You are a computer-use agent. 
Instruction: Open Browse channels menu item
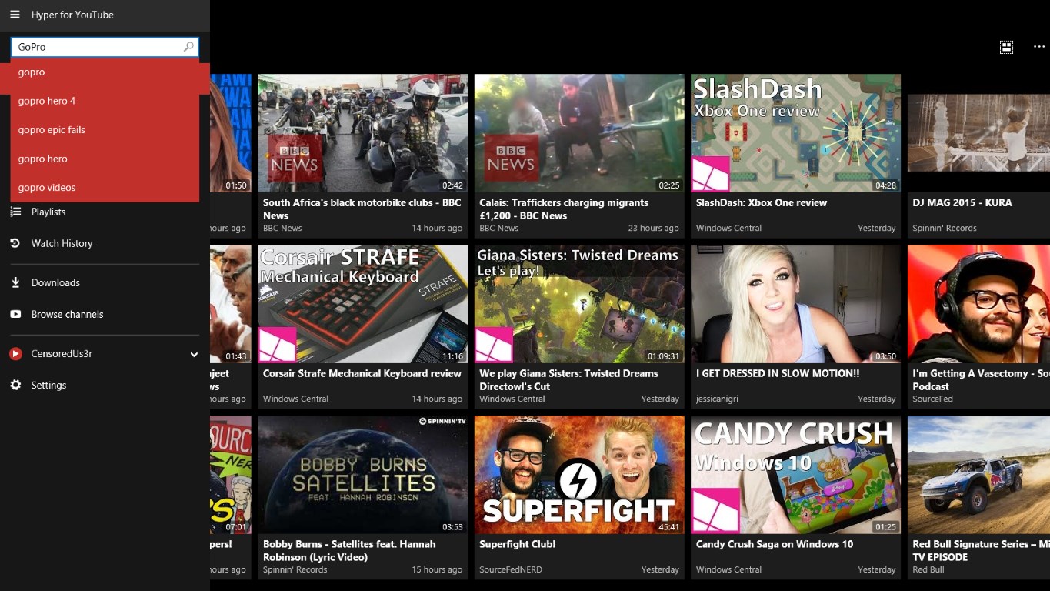click(x=67, y=314)
